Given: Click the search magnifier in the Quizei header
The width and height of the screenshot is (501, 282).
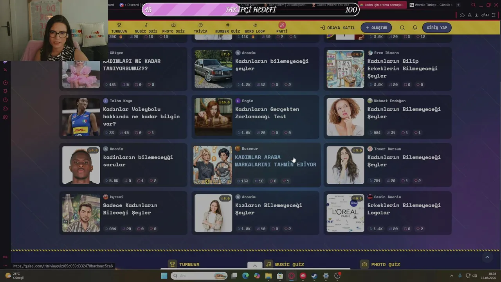Looking at the screenshot, I should click(x=402, y=28).
